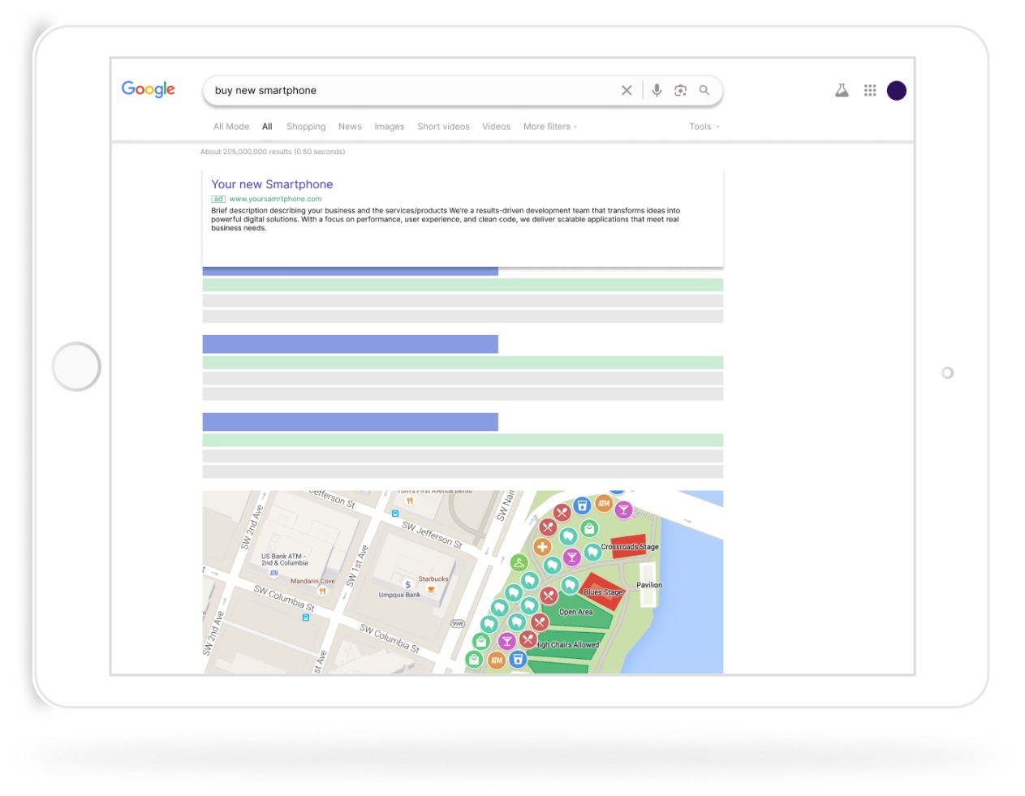This screenshot has height=796, width=1025.
Task: Click into the search input field
Action: [x=406, y=91]
